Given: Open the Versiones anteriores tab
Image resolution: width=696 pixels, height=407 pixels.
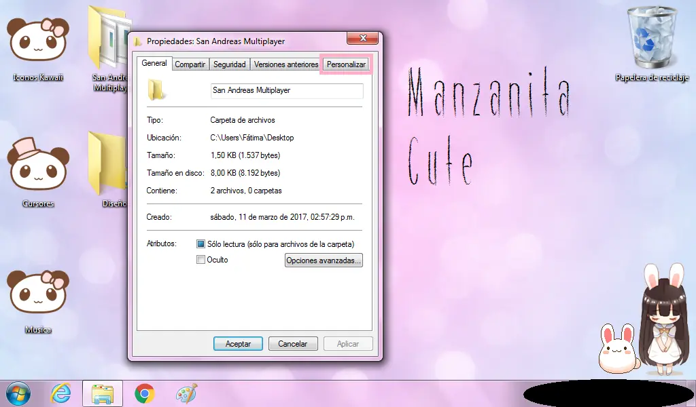Looking at the screenshot, I should click(x=286, y=64).
